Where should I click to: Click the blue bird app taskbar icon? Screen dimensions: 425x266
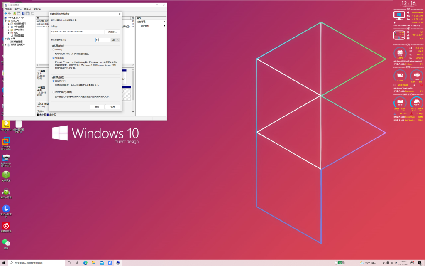(x=110, y=263)
